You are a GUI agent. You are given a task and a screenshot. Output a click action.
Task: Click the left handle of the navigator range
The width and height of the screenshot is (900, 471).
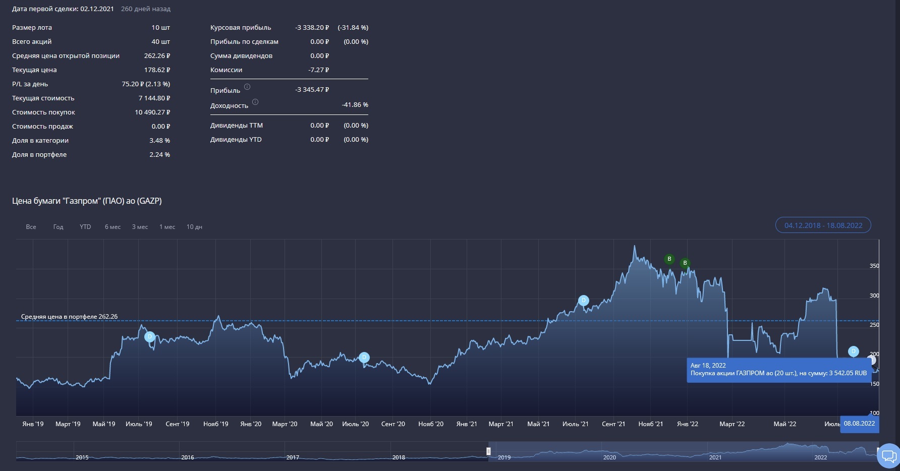488,451
